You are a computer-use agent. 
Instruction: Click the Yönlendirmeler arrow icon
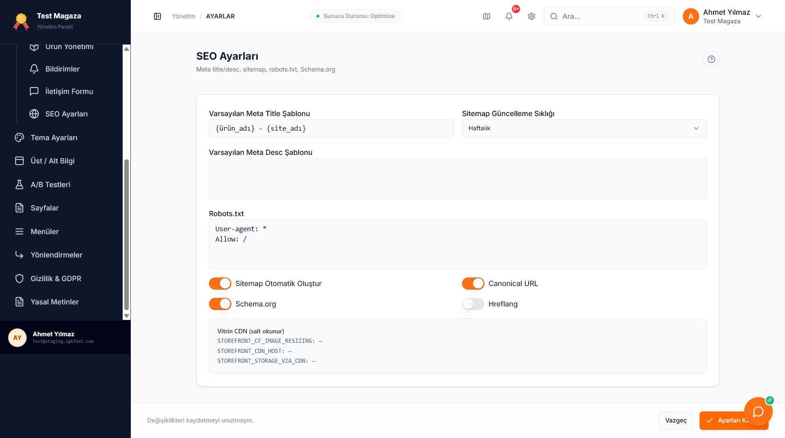[x=19, y=255]
